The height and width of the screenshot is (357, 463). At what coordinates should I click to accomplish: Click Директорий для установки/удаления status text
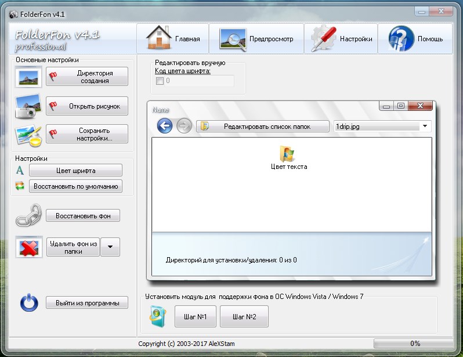coord(231,260)
